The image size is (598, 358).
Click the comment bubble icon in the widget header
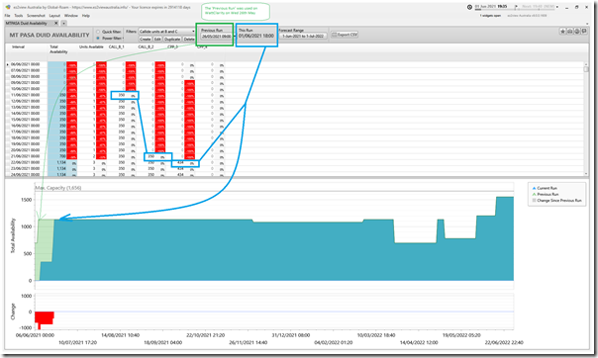coord(584,32)
